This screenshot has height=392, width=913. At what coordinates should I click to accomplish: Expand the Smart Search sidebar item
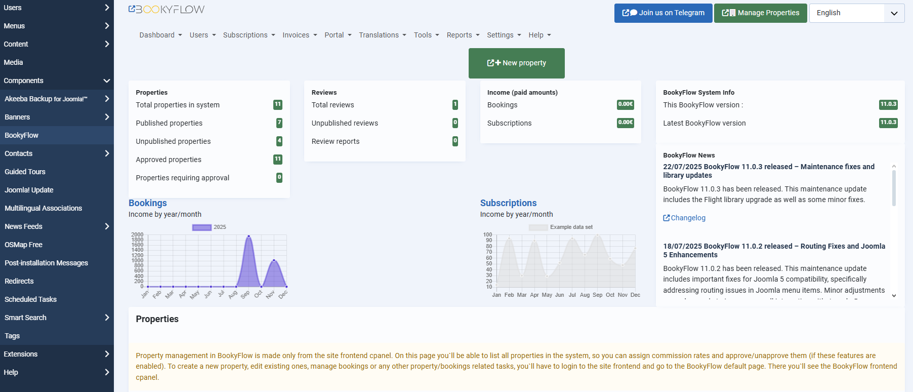(107, 318)
